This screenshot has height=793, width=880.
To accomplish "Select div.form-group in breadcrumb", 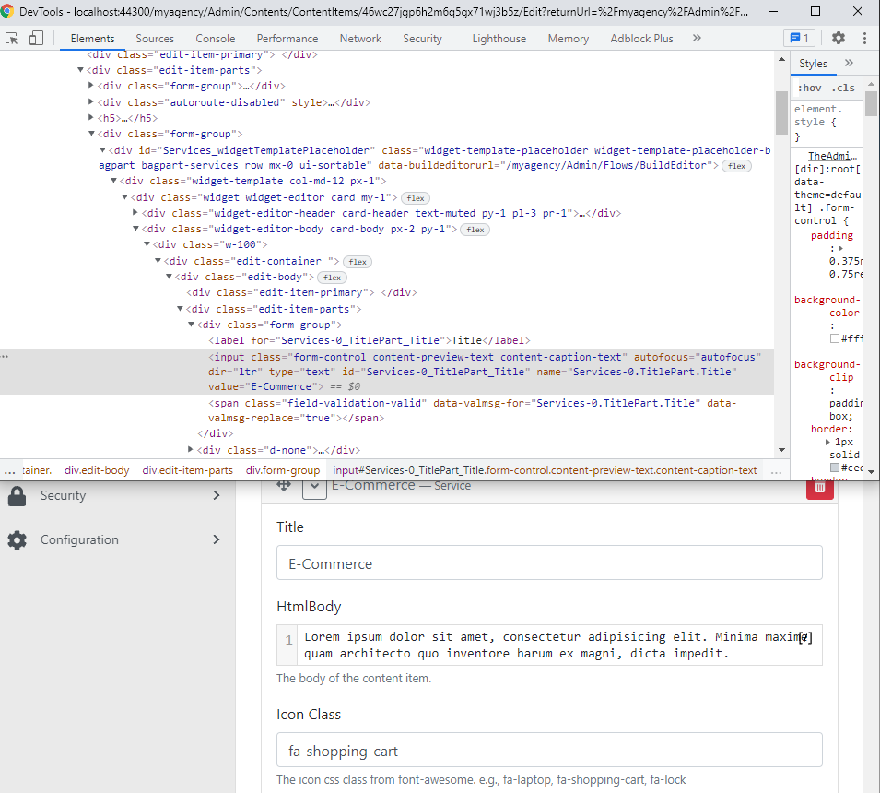I will pos(283,470).
